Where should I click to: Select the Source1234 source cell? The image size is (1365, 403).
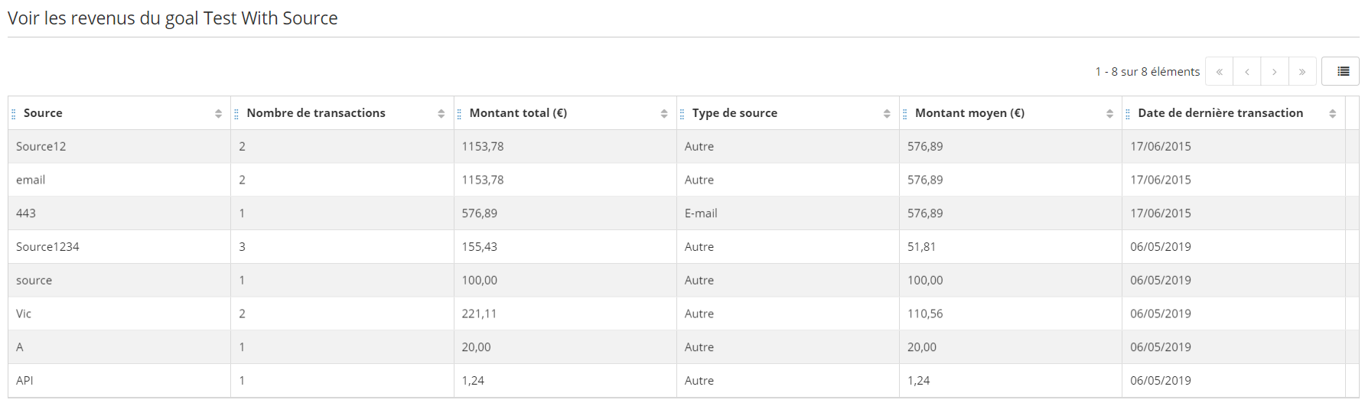tap(47, 247)
